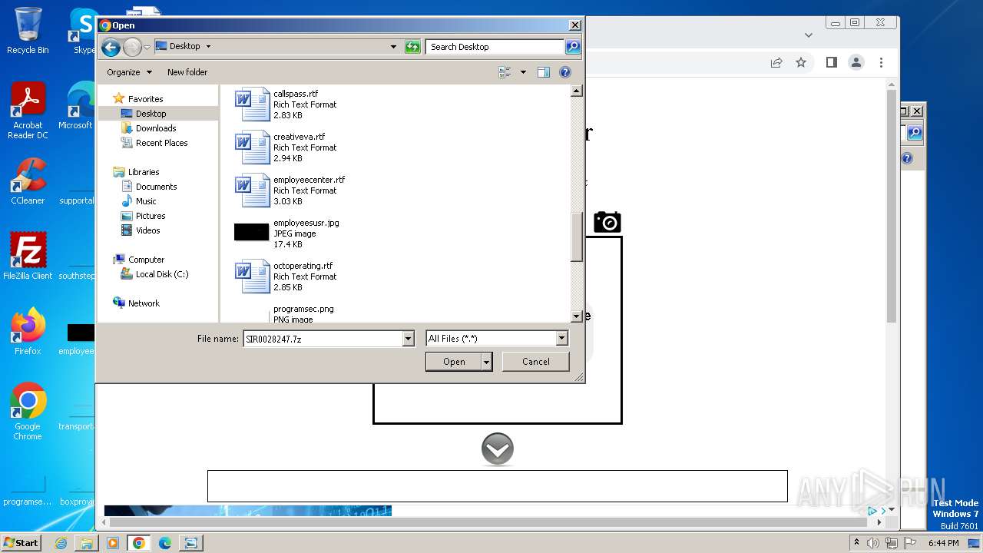Click the search magnifier in Open dialog
This screenshot has height=553, width=983.
coord(573,47)
